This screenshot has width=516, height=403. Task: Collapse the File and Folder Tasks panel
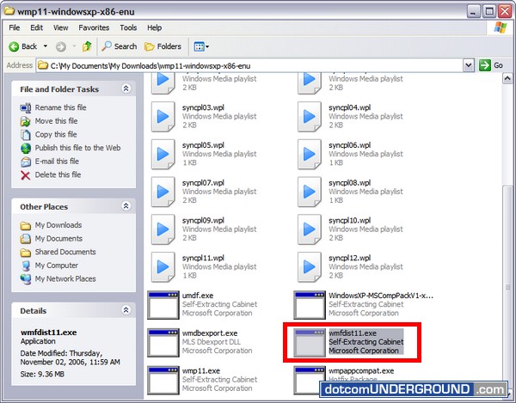(126, 89)
